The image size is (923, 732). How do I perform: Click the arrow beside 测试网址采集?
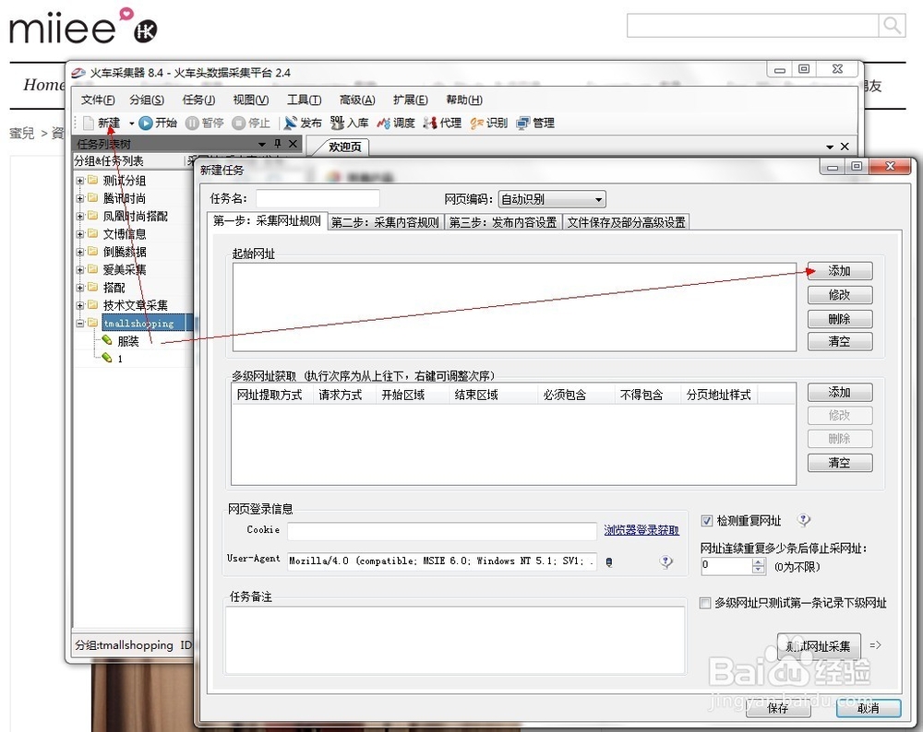pos(875,645)
